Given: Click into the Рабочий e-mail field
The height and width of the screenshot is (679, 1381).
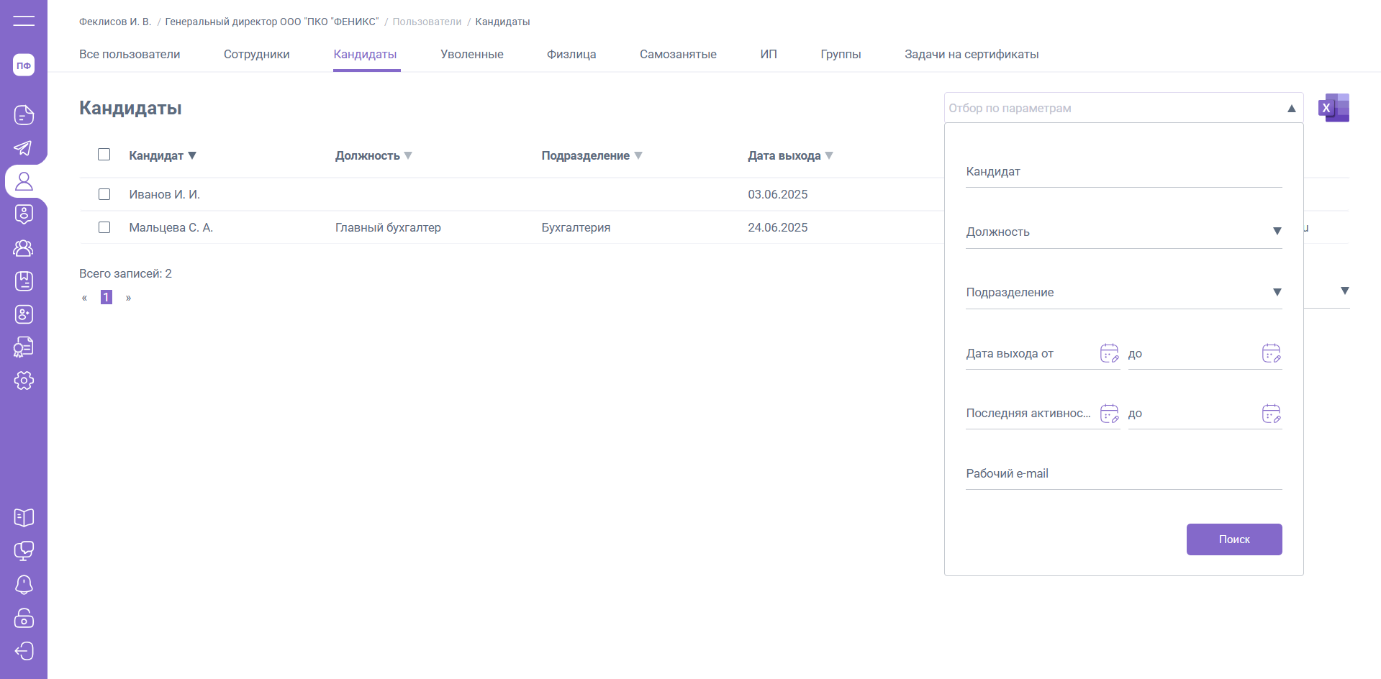Looking at the screenshot, I should pos(1123,474).
